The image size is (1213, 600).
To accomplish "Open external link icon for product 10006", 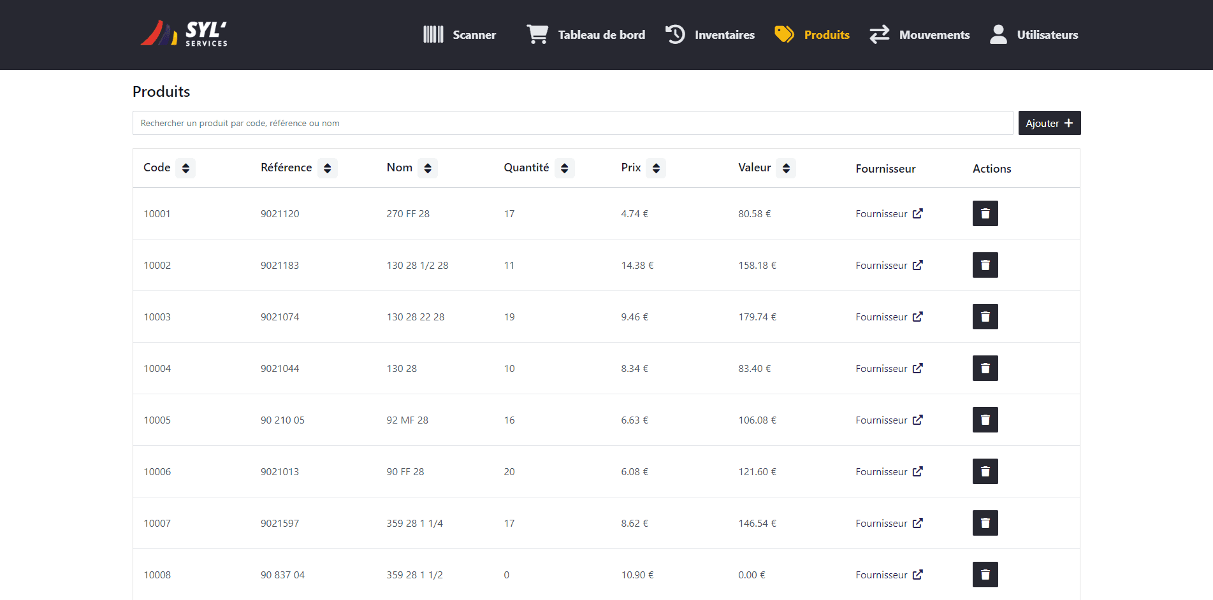I will click(x=917, y=471).
